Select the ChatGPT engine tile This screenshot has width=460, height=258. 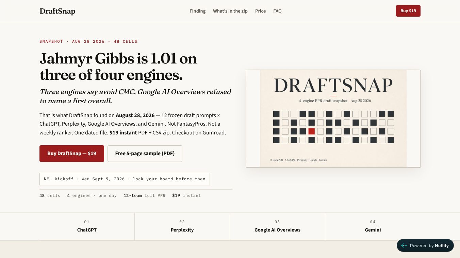click(x=87, y=226)
